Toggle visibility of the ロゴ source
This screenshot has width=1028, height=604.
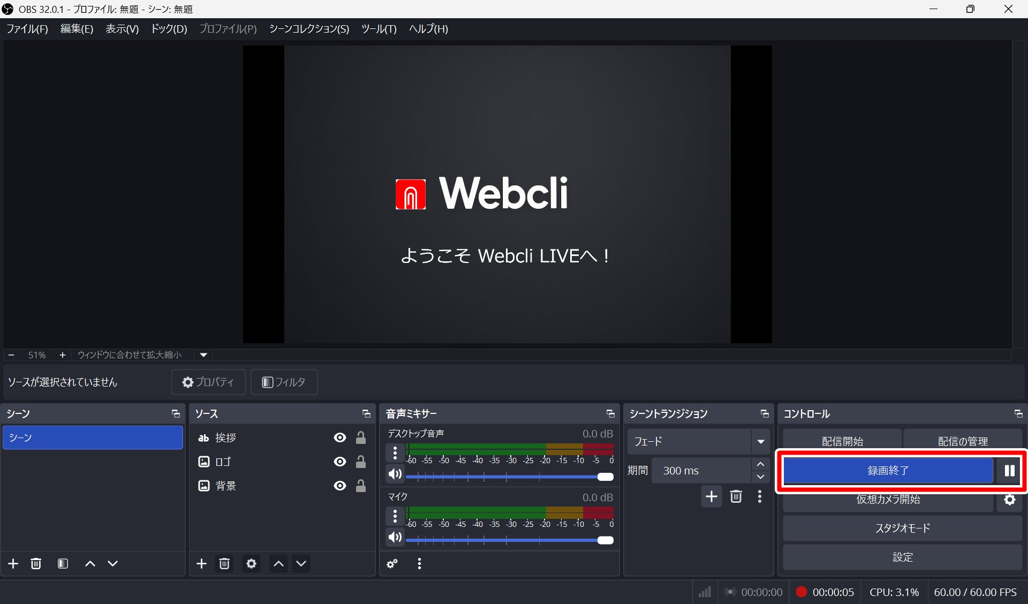339,462
